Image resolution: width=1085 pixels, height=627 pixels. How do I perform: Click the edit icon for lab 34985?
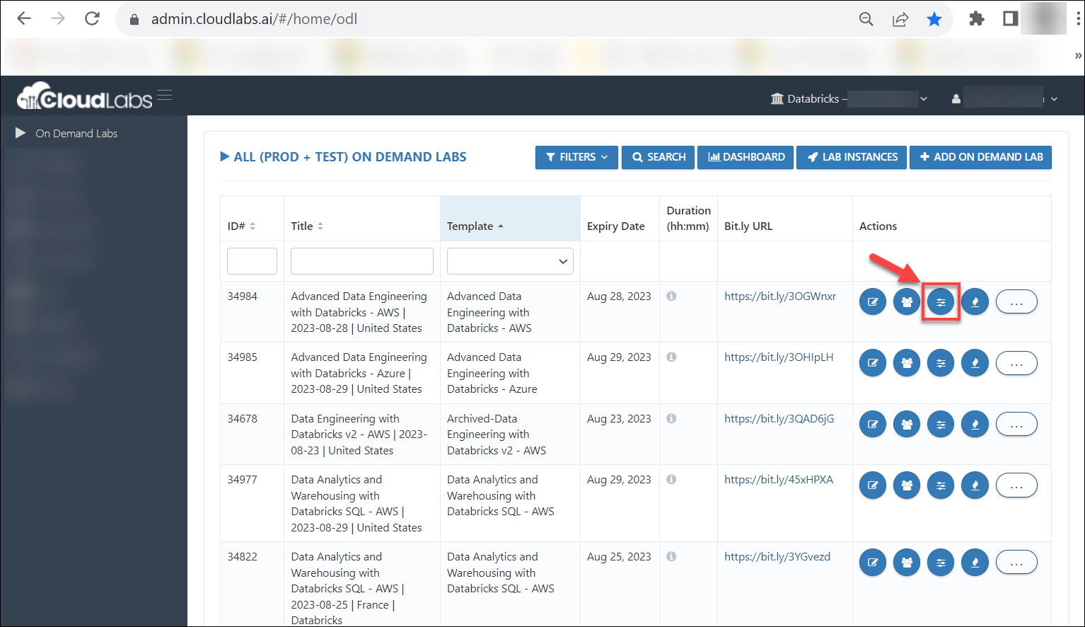(873, 363)
